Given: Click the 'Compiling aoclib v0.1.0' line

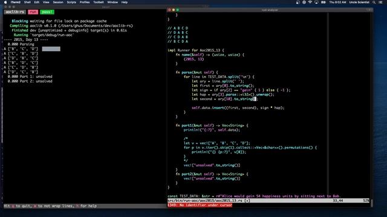Looking at the screenshot, I should [71, 25].
